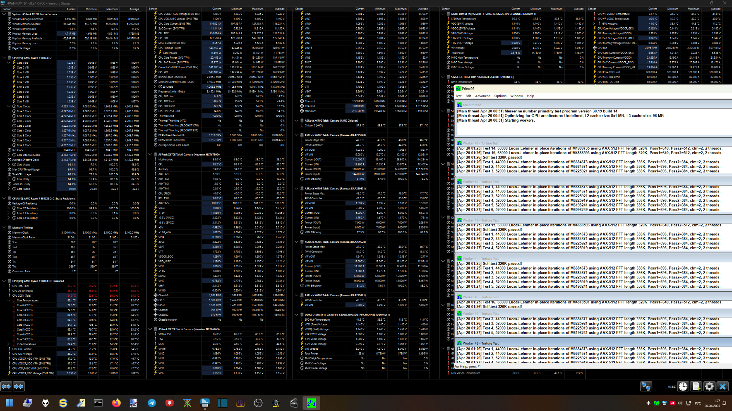Expand the Core Usage node

click(x=9, y=165)
